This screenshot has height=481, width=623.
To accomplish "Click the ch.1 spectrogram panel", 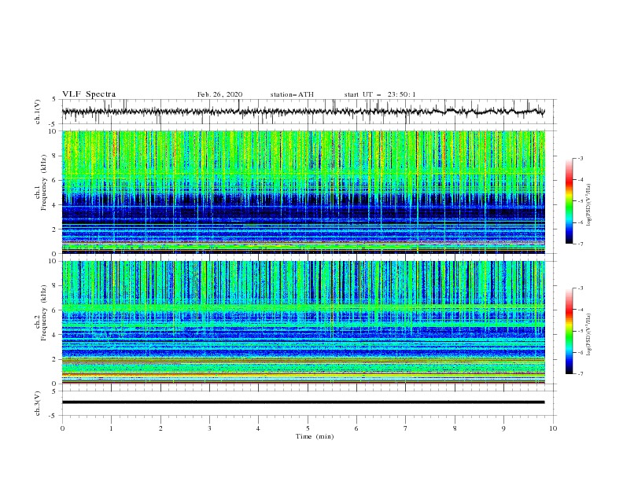I will click(304, 192).
